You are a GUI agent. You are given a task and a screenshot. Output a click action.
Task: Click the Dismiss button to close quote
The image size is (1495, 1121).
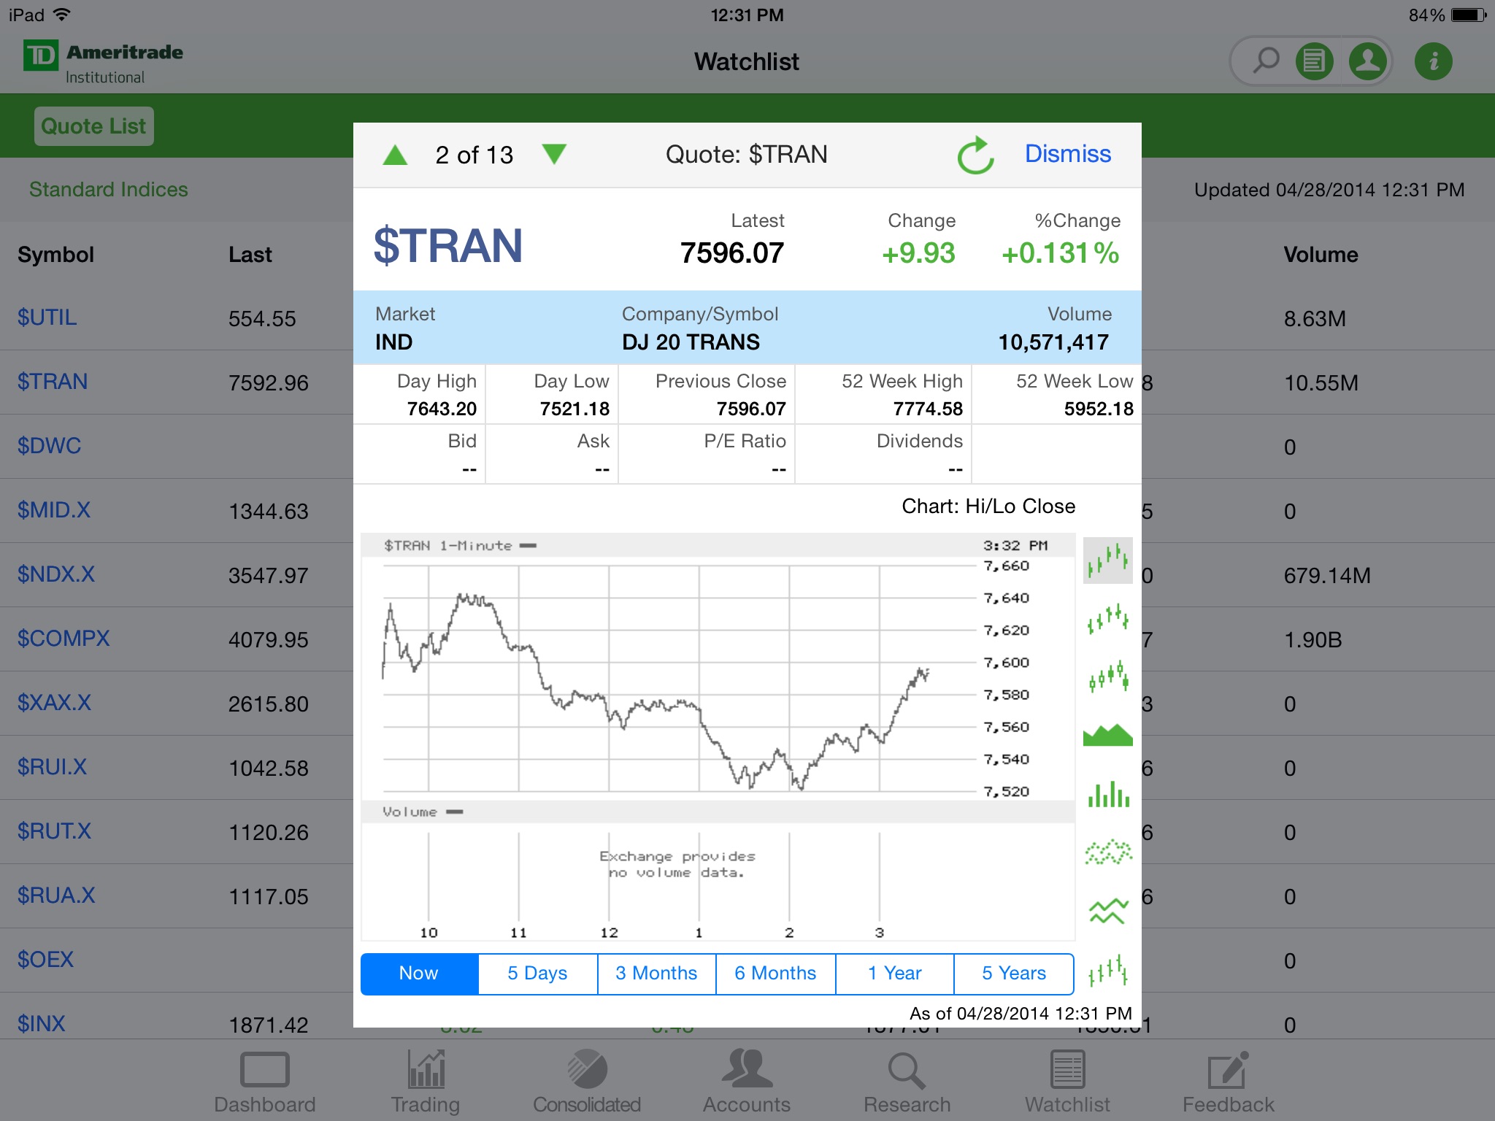click(1067, 154)
